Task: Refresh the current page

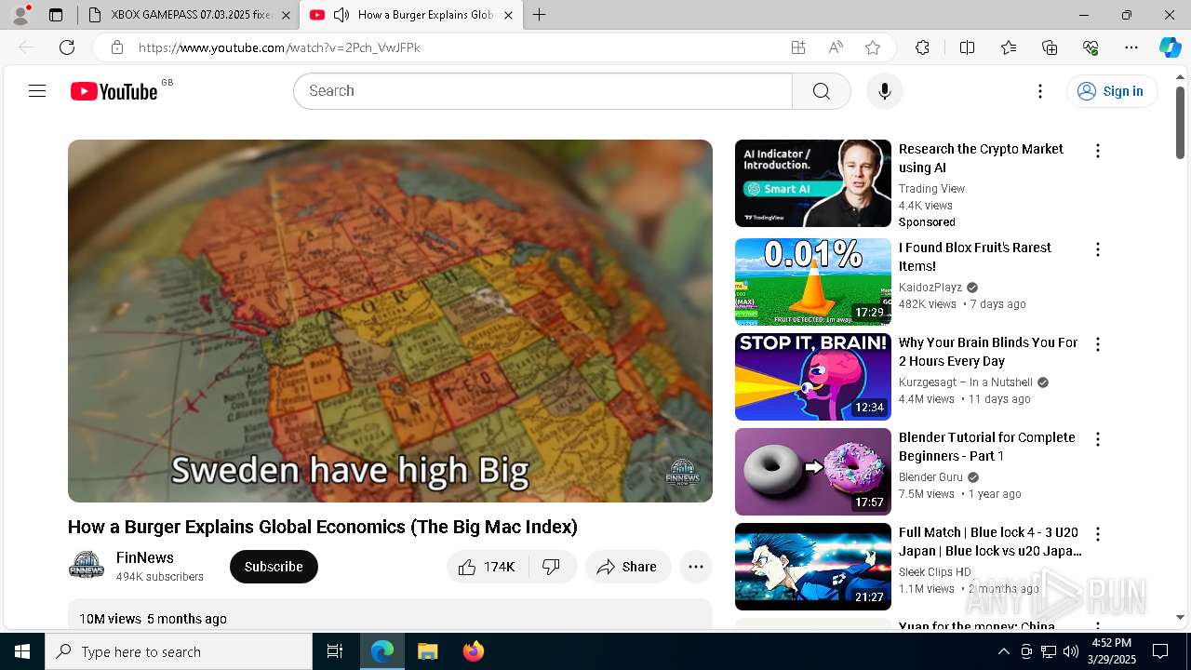Action: [67, 47]
